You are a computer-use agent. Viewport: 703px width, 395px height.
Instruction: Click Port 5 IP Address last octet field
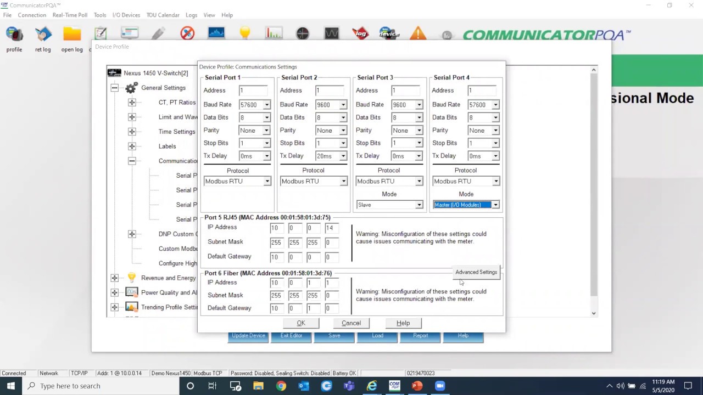pos(331,228)
